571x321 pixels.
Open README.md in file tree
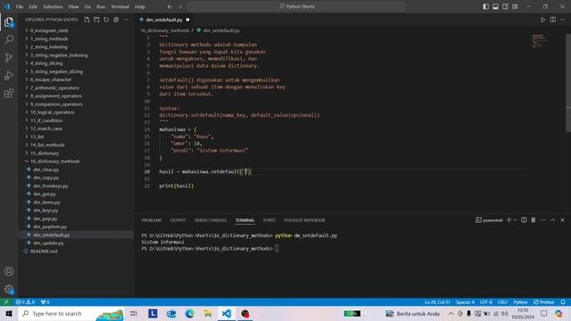coord(76,251)
